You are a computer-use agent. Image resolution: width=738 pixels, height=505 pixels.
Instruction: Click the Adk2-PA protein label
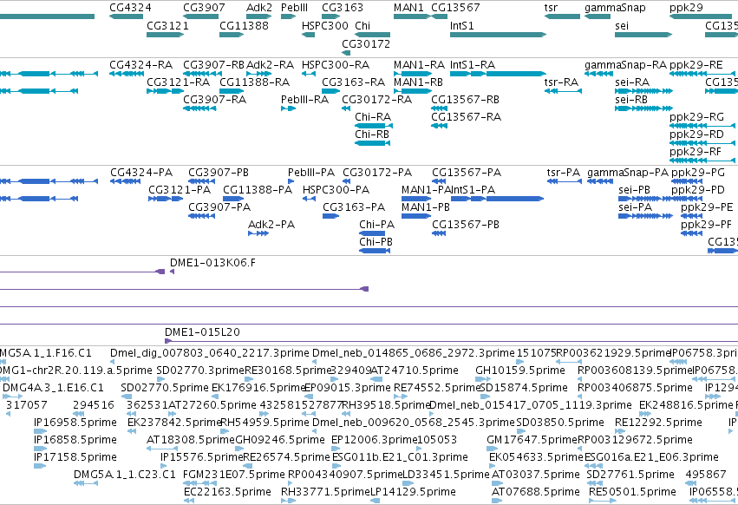click(271, 225)
